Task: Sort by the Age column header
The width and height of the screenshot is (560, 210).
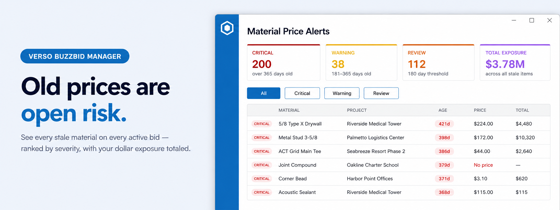Action: pos(443,110)
